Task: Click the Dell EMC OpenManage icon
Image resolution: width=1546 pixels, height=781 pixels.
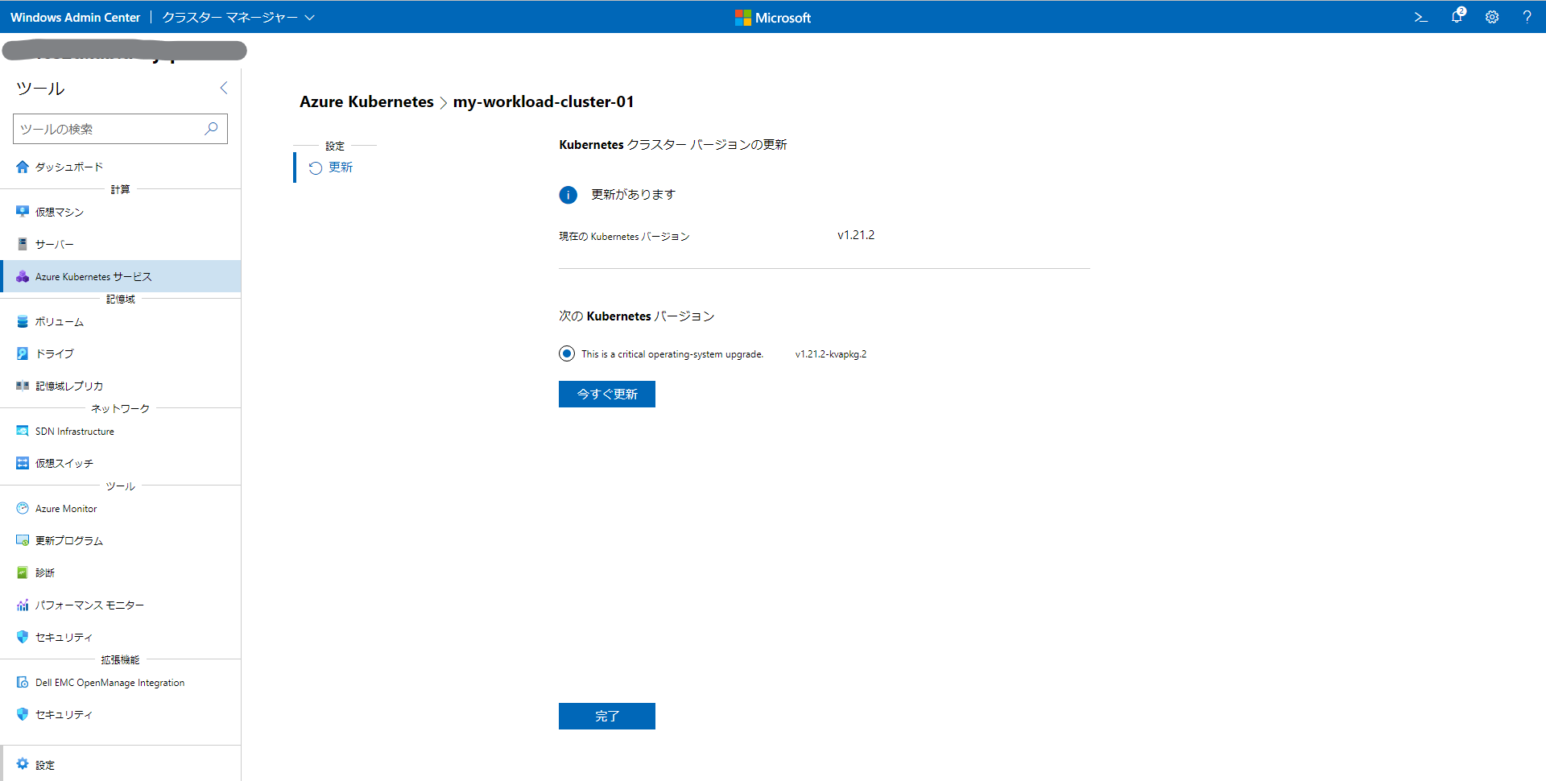Action: 23,682
